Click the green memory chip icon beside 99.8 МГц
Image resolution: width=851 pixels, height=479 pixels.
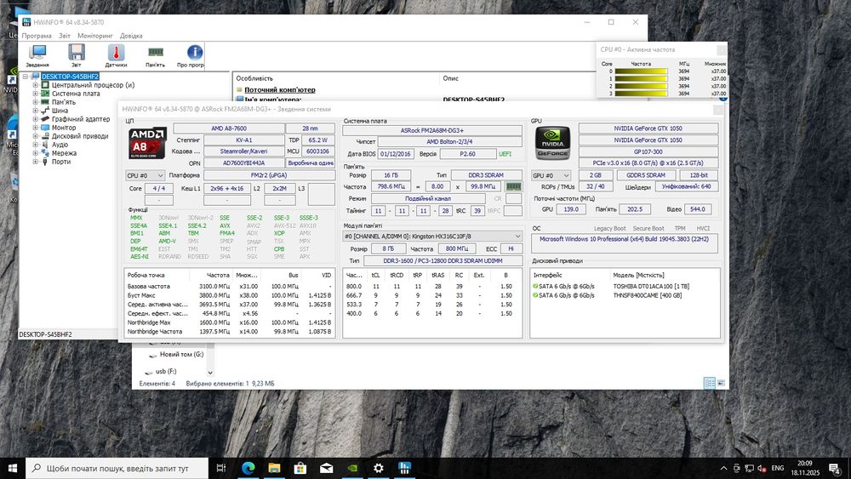(513, 186)
